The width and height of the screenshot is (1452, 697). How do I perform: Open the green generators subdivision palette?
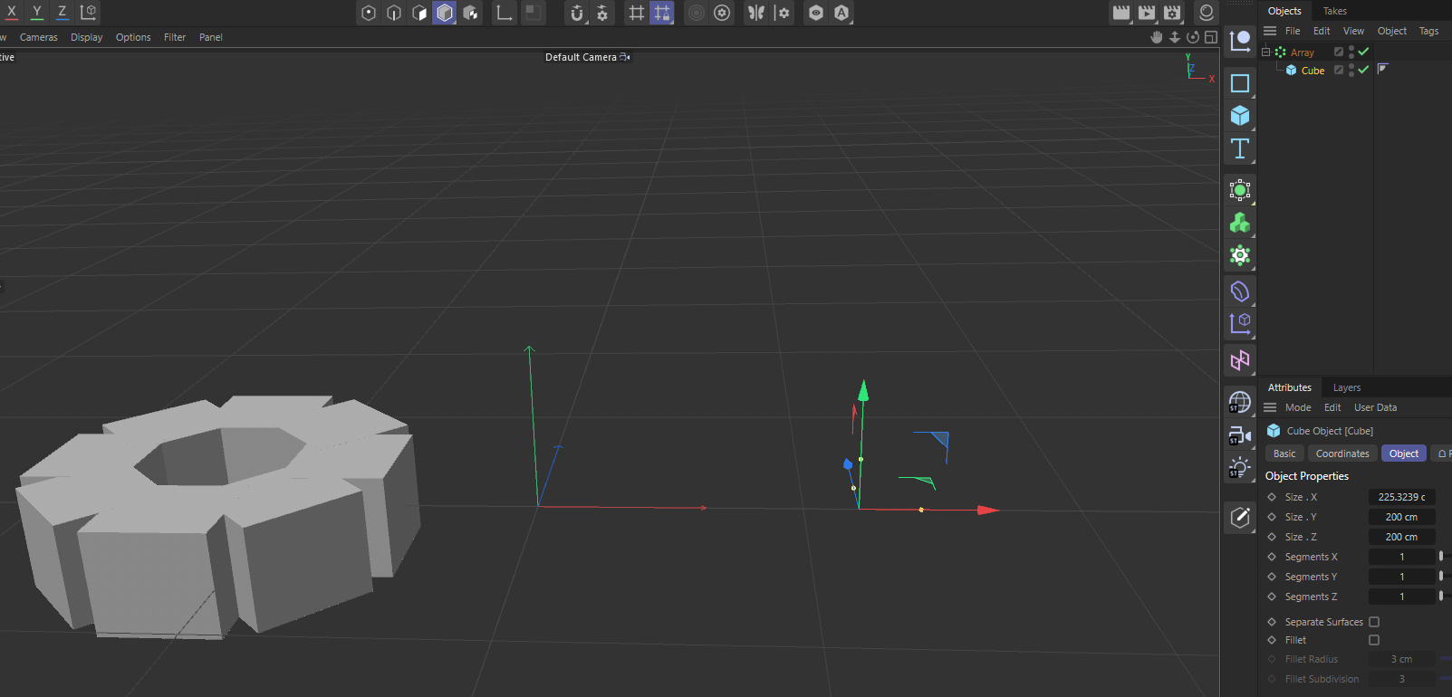1240,190
